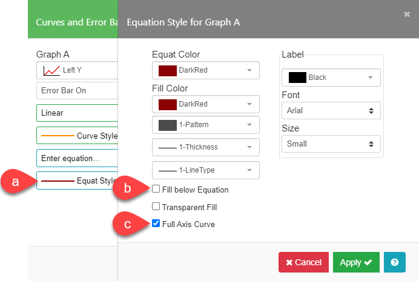This screenshot has height=281, width=419.
Task: Open the Size Small dropdown
Action: [331, 144]
